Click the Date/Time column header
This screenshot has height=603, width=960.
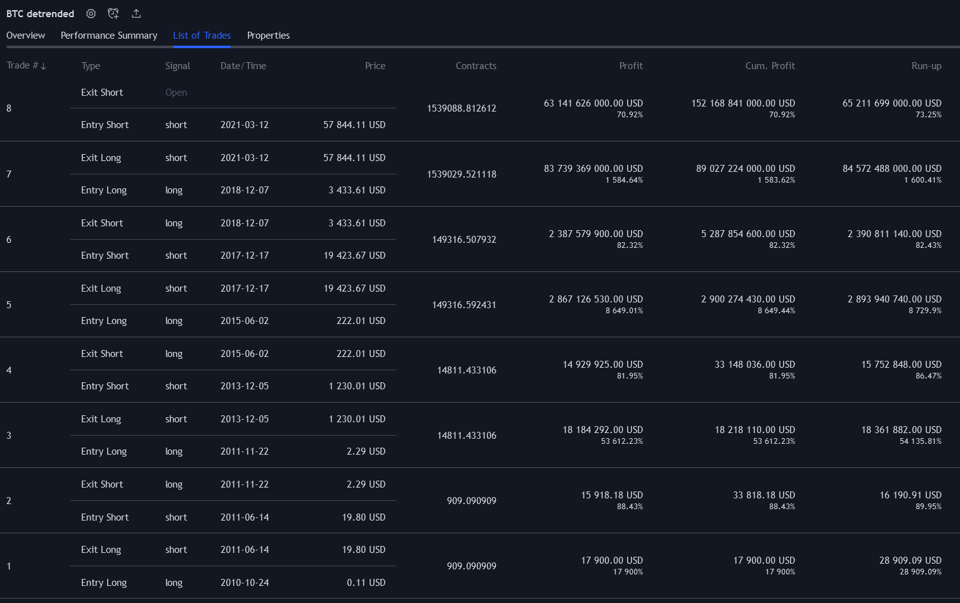(x=243, y=66)
